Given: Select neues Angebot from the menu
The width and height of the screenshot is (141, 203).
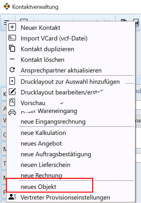Looking at the screenshot, I should pyautogui.click(x=41, y=144).
